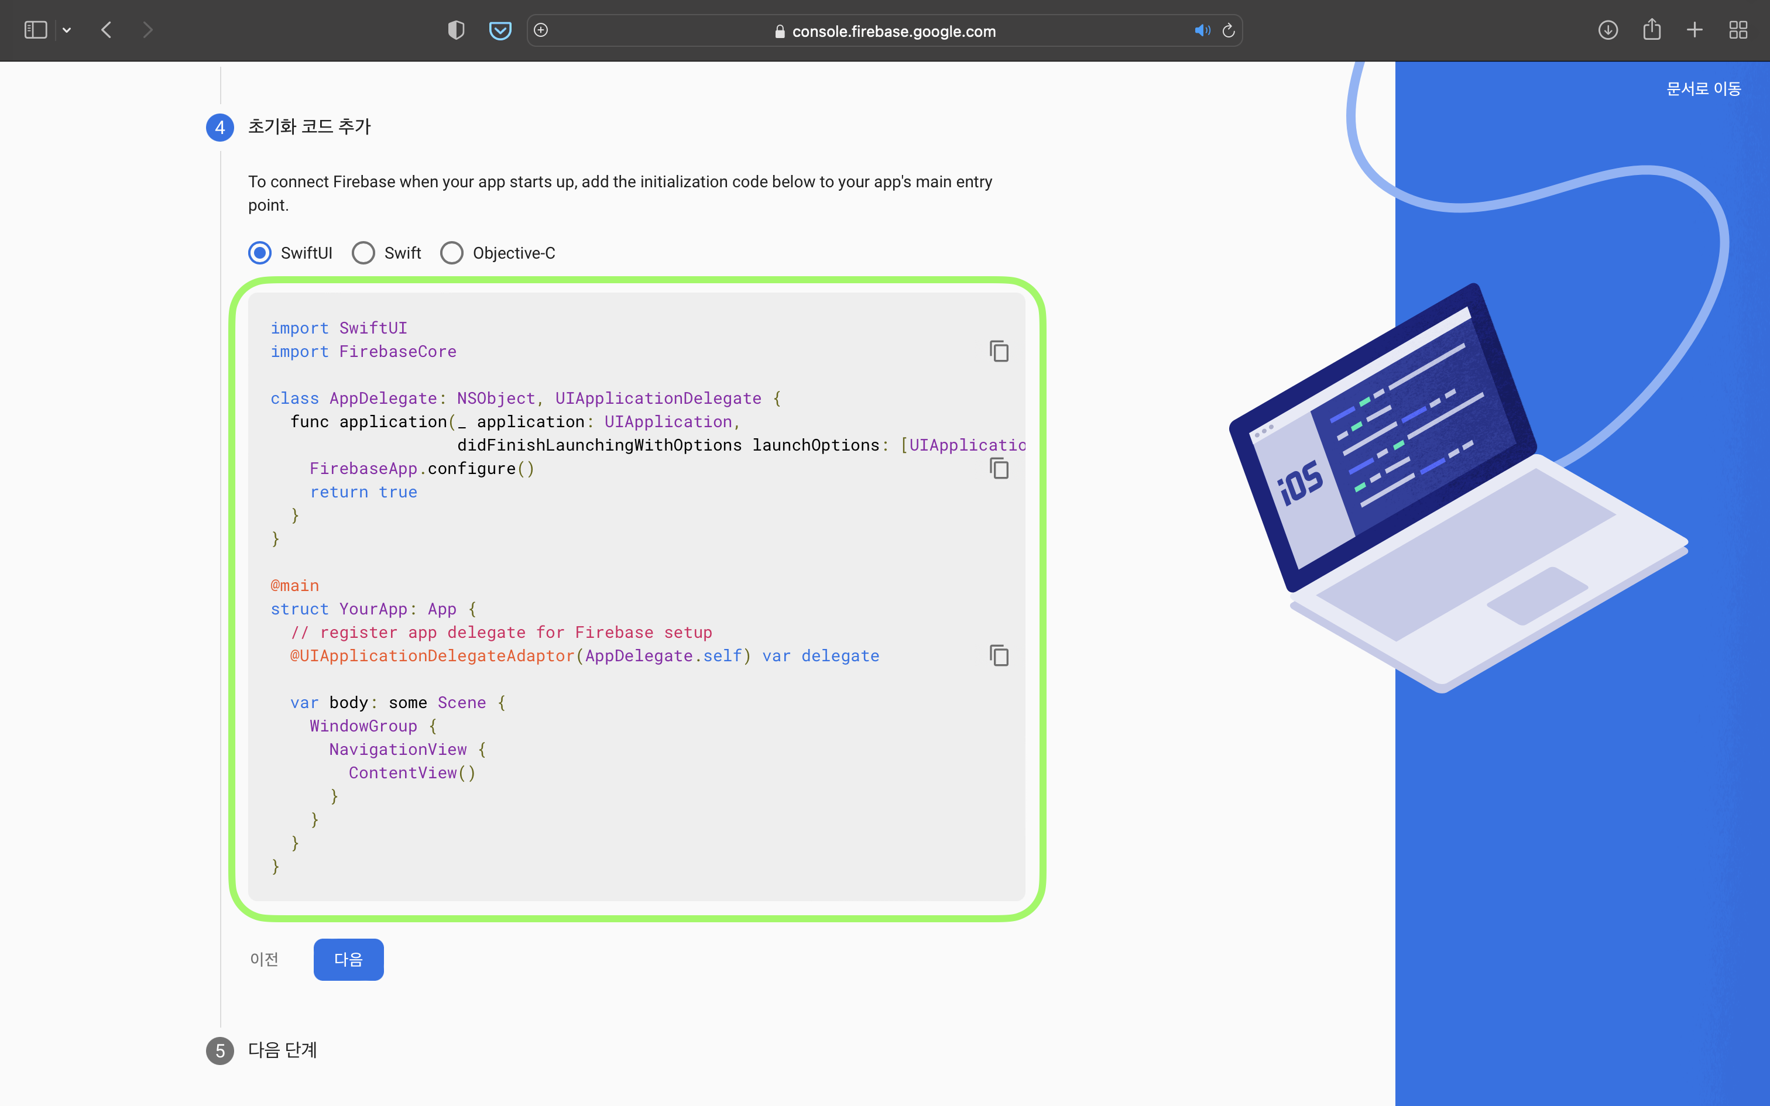The image size is (1770, 1106).
Task: Open the privacy report shield icon
Action: (x=455, y=30)
